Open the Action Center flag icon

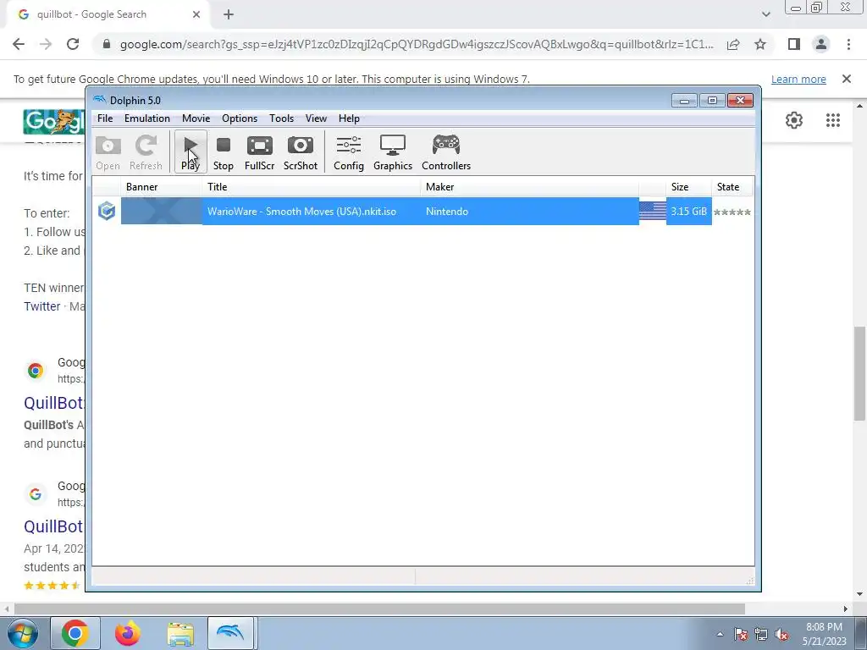click(x=740, y=634)
